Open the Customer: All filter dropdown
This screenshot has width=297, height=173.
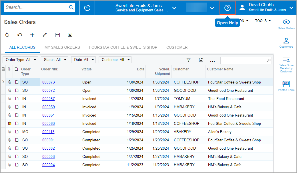pos(115,60)
